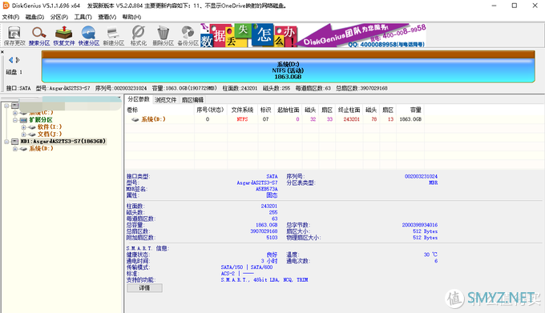
Task: Click the DiskGenius data-loss banner ad
Action: tap(313, 35)
